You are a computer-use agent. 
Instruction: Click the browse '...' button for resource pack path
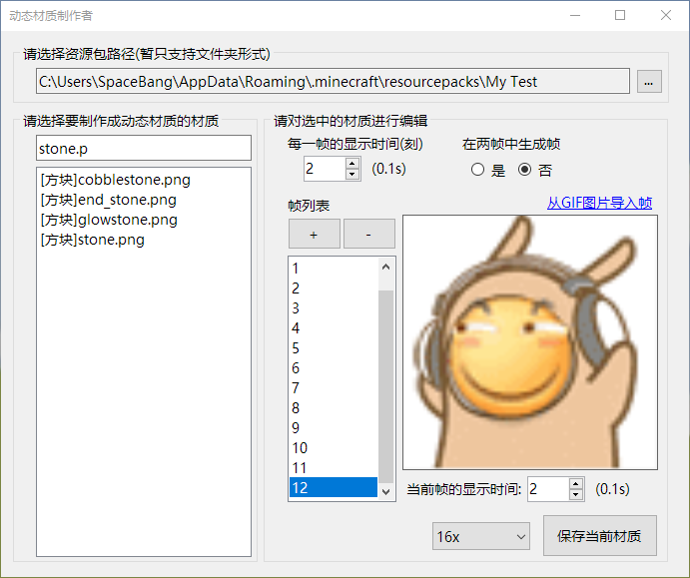tap(649, 82)
